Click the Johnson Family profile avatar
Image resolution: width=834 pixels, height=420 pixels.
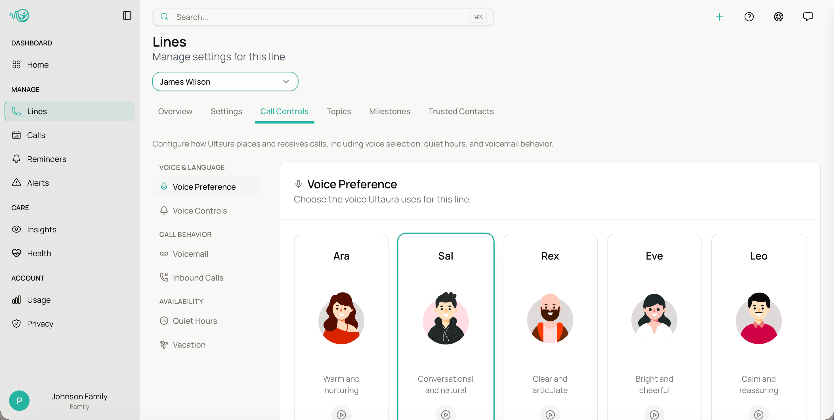pos(19,401)
